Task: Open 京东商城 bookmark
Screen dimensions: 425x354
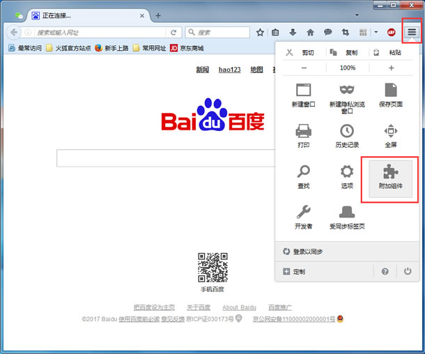Action: click(187, 48)
